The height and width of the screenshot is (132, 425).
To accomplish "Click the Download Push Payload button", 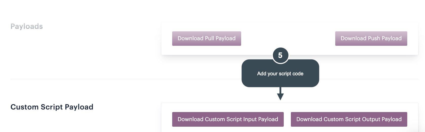I will [x=371, y=38].
